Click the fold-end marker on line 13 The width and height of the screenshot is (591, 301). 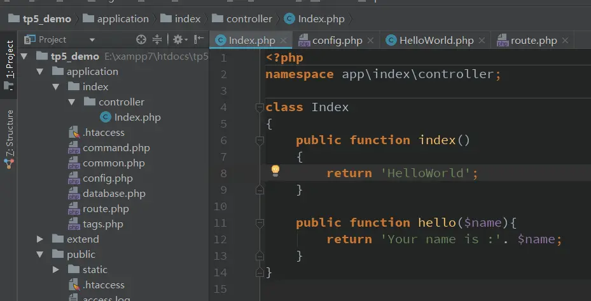[260, 256]
